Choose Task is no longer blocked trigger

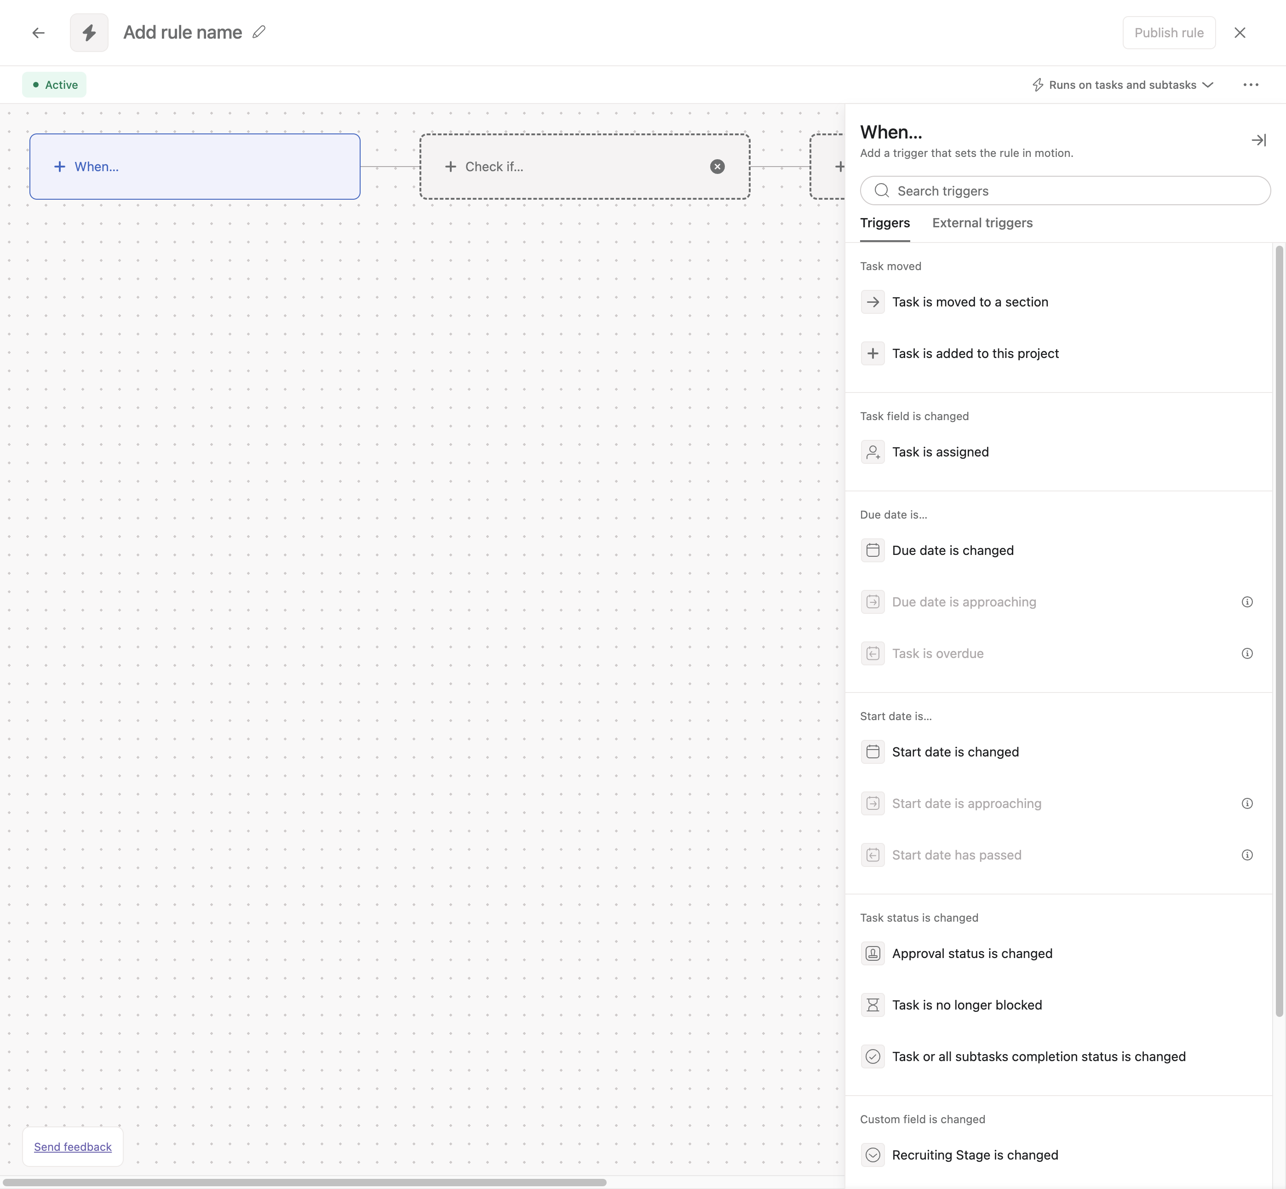[x=1058, y=1005]
